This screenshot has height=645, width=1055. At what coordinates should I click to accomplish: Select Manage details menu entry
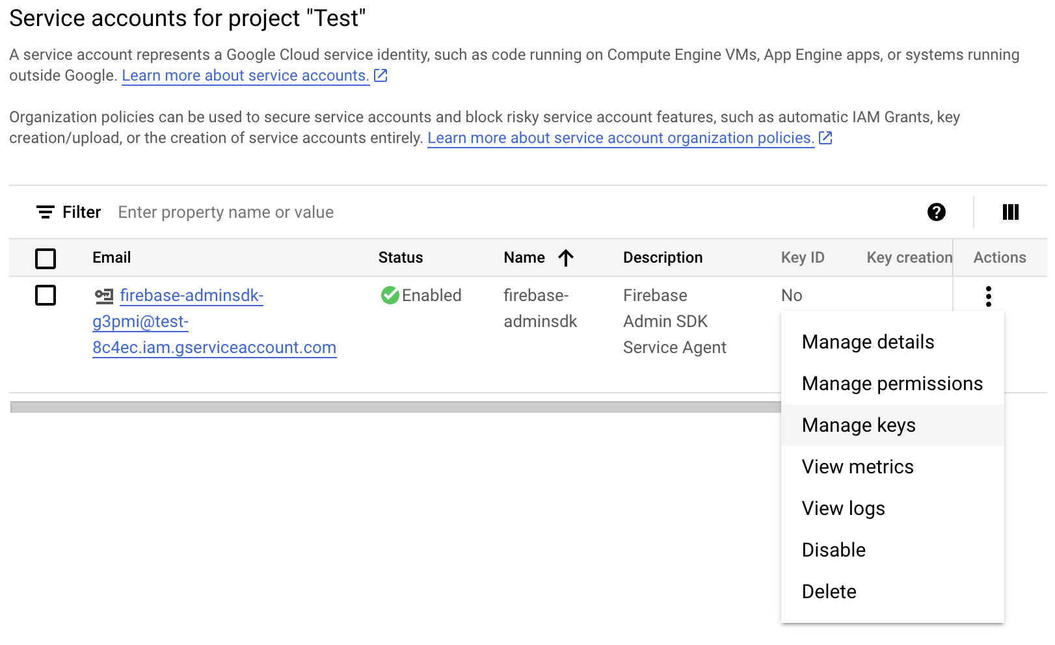868,342
